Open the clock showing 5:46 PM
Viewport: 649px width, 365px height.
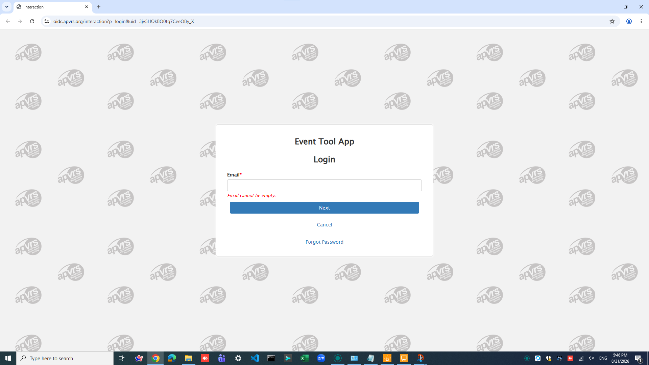[620, 358]
